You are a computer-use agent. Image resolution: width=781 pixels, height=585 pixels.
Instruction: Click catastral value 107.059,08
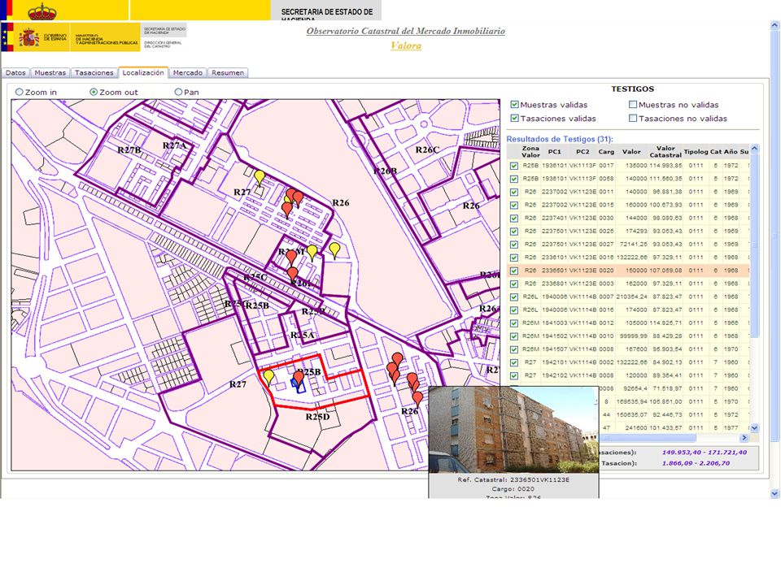point(665,271)
